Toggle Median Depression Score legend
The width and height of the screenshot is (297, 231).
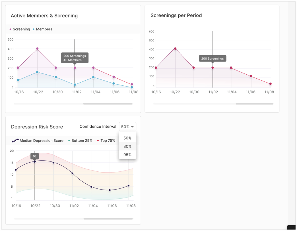(38, 140)
